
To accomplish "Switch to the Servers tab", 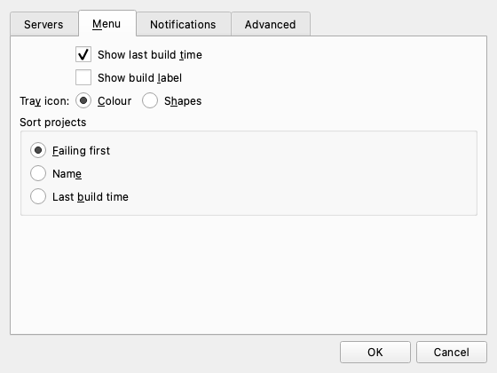I will point(44,24).
